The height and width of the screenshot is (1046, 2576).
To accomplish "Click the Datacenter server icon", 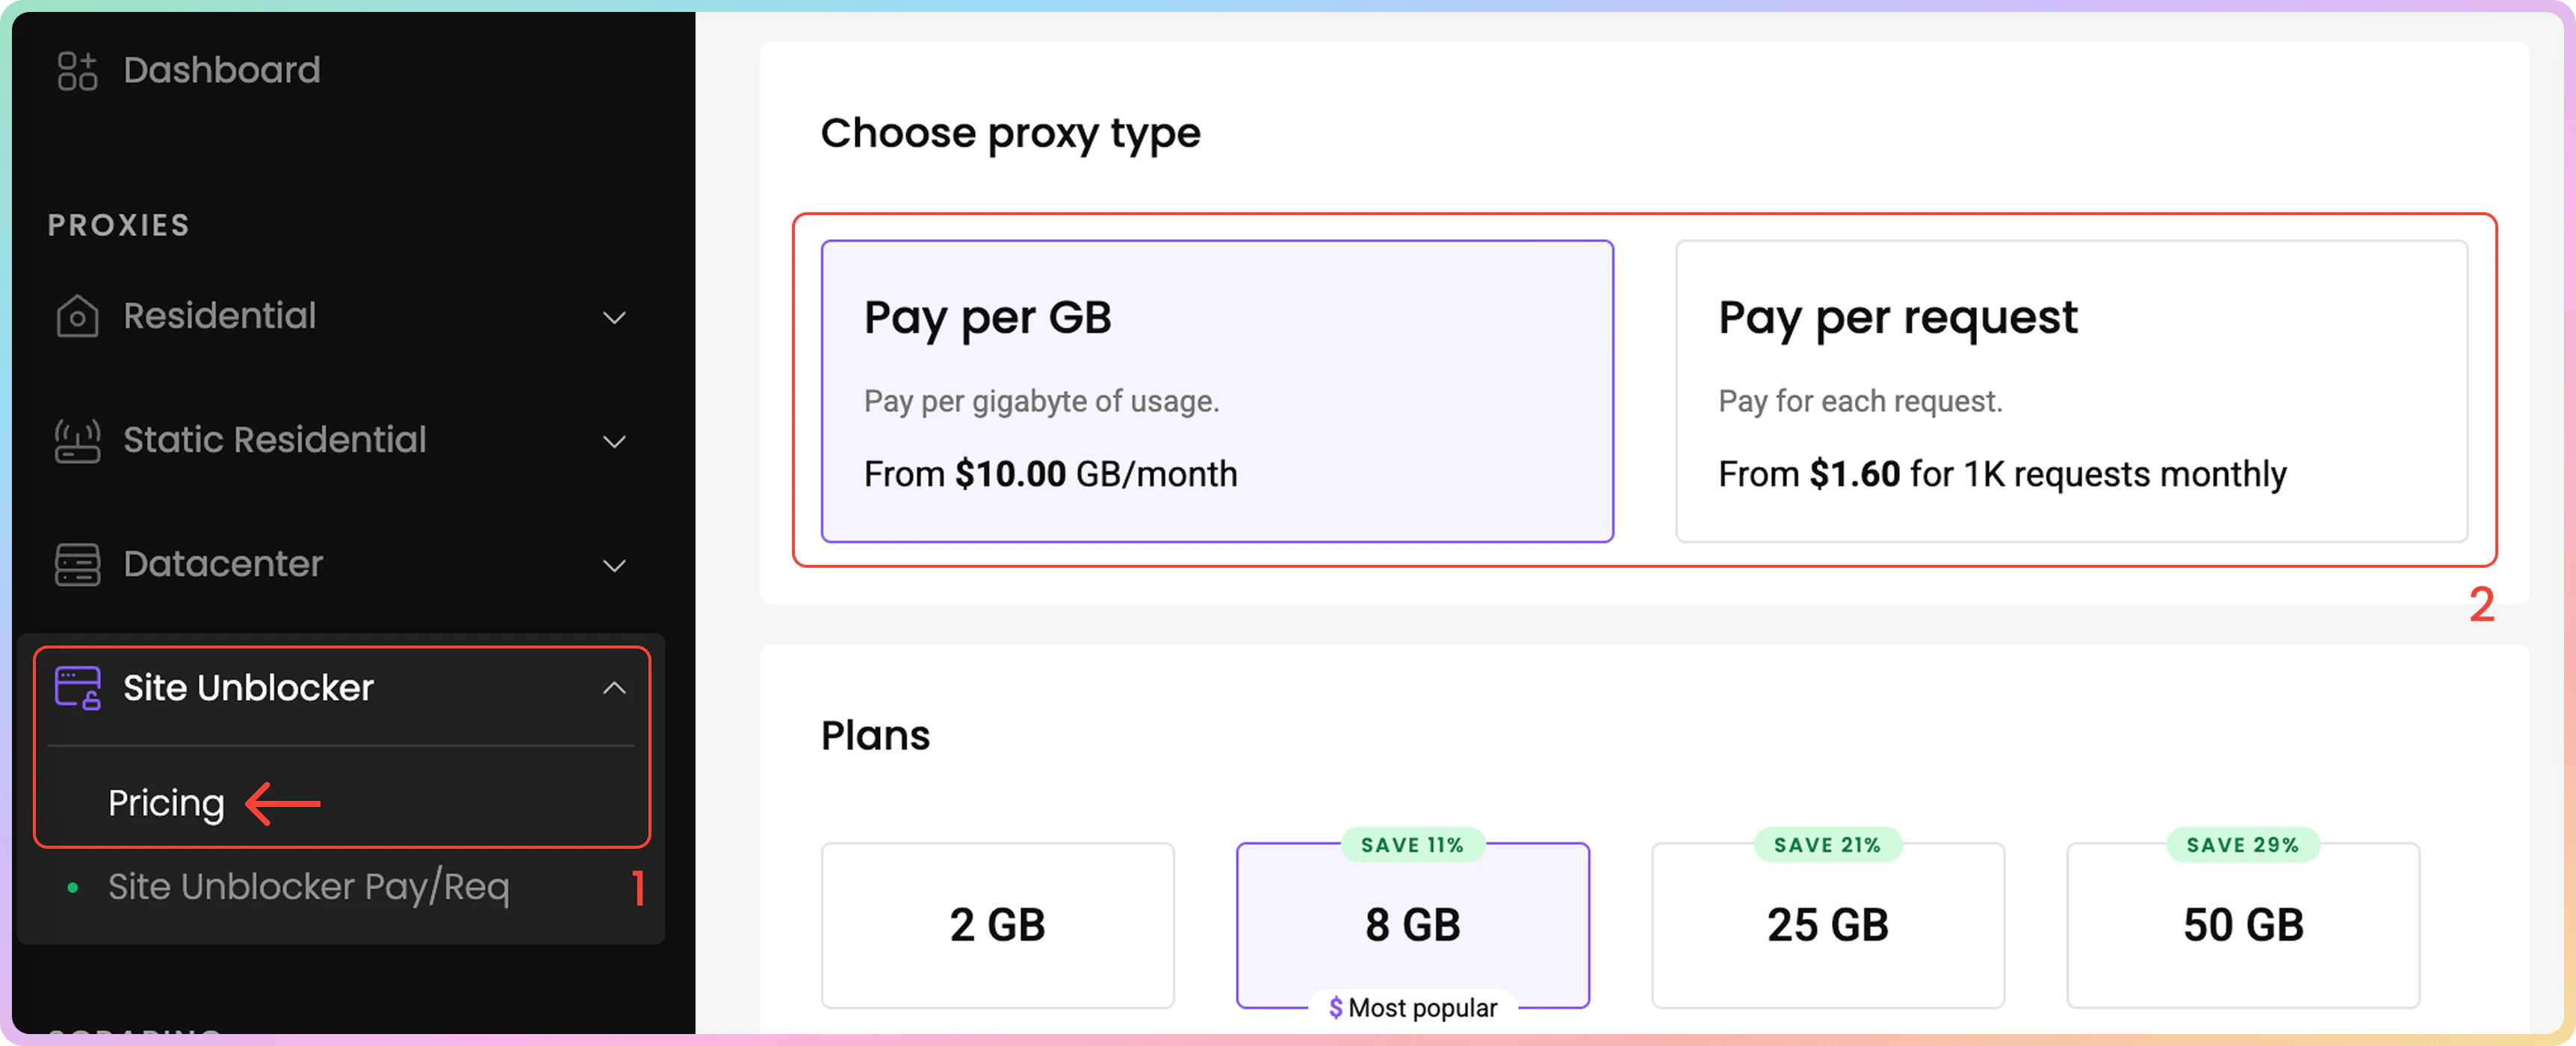I will tap(77, 565).
